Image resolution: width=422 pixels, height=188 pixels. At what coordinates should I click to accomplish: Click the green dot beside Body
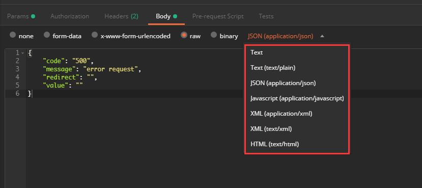click(x=175, y=16)
